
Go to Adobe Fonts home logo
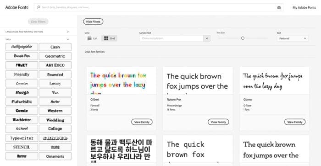(x=17, y=7)
